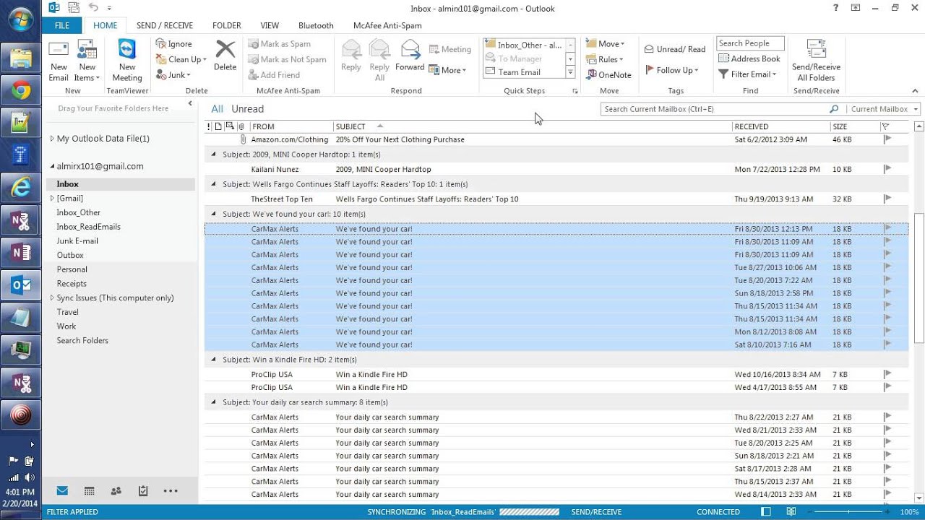Start a new TeamViewer Meeting

127,61
